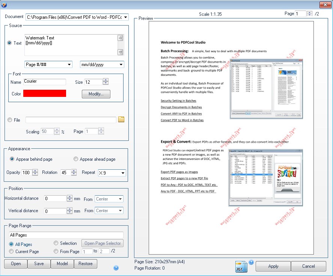This screenshot has width=333, height=276.
Task: Click the Apply button
Action: point(273,266)
